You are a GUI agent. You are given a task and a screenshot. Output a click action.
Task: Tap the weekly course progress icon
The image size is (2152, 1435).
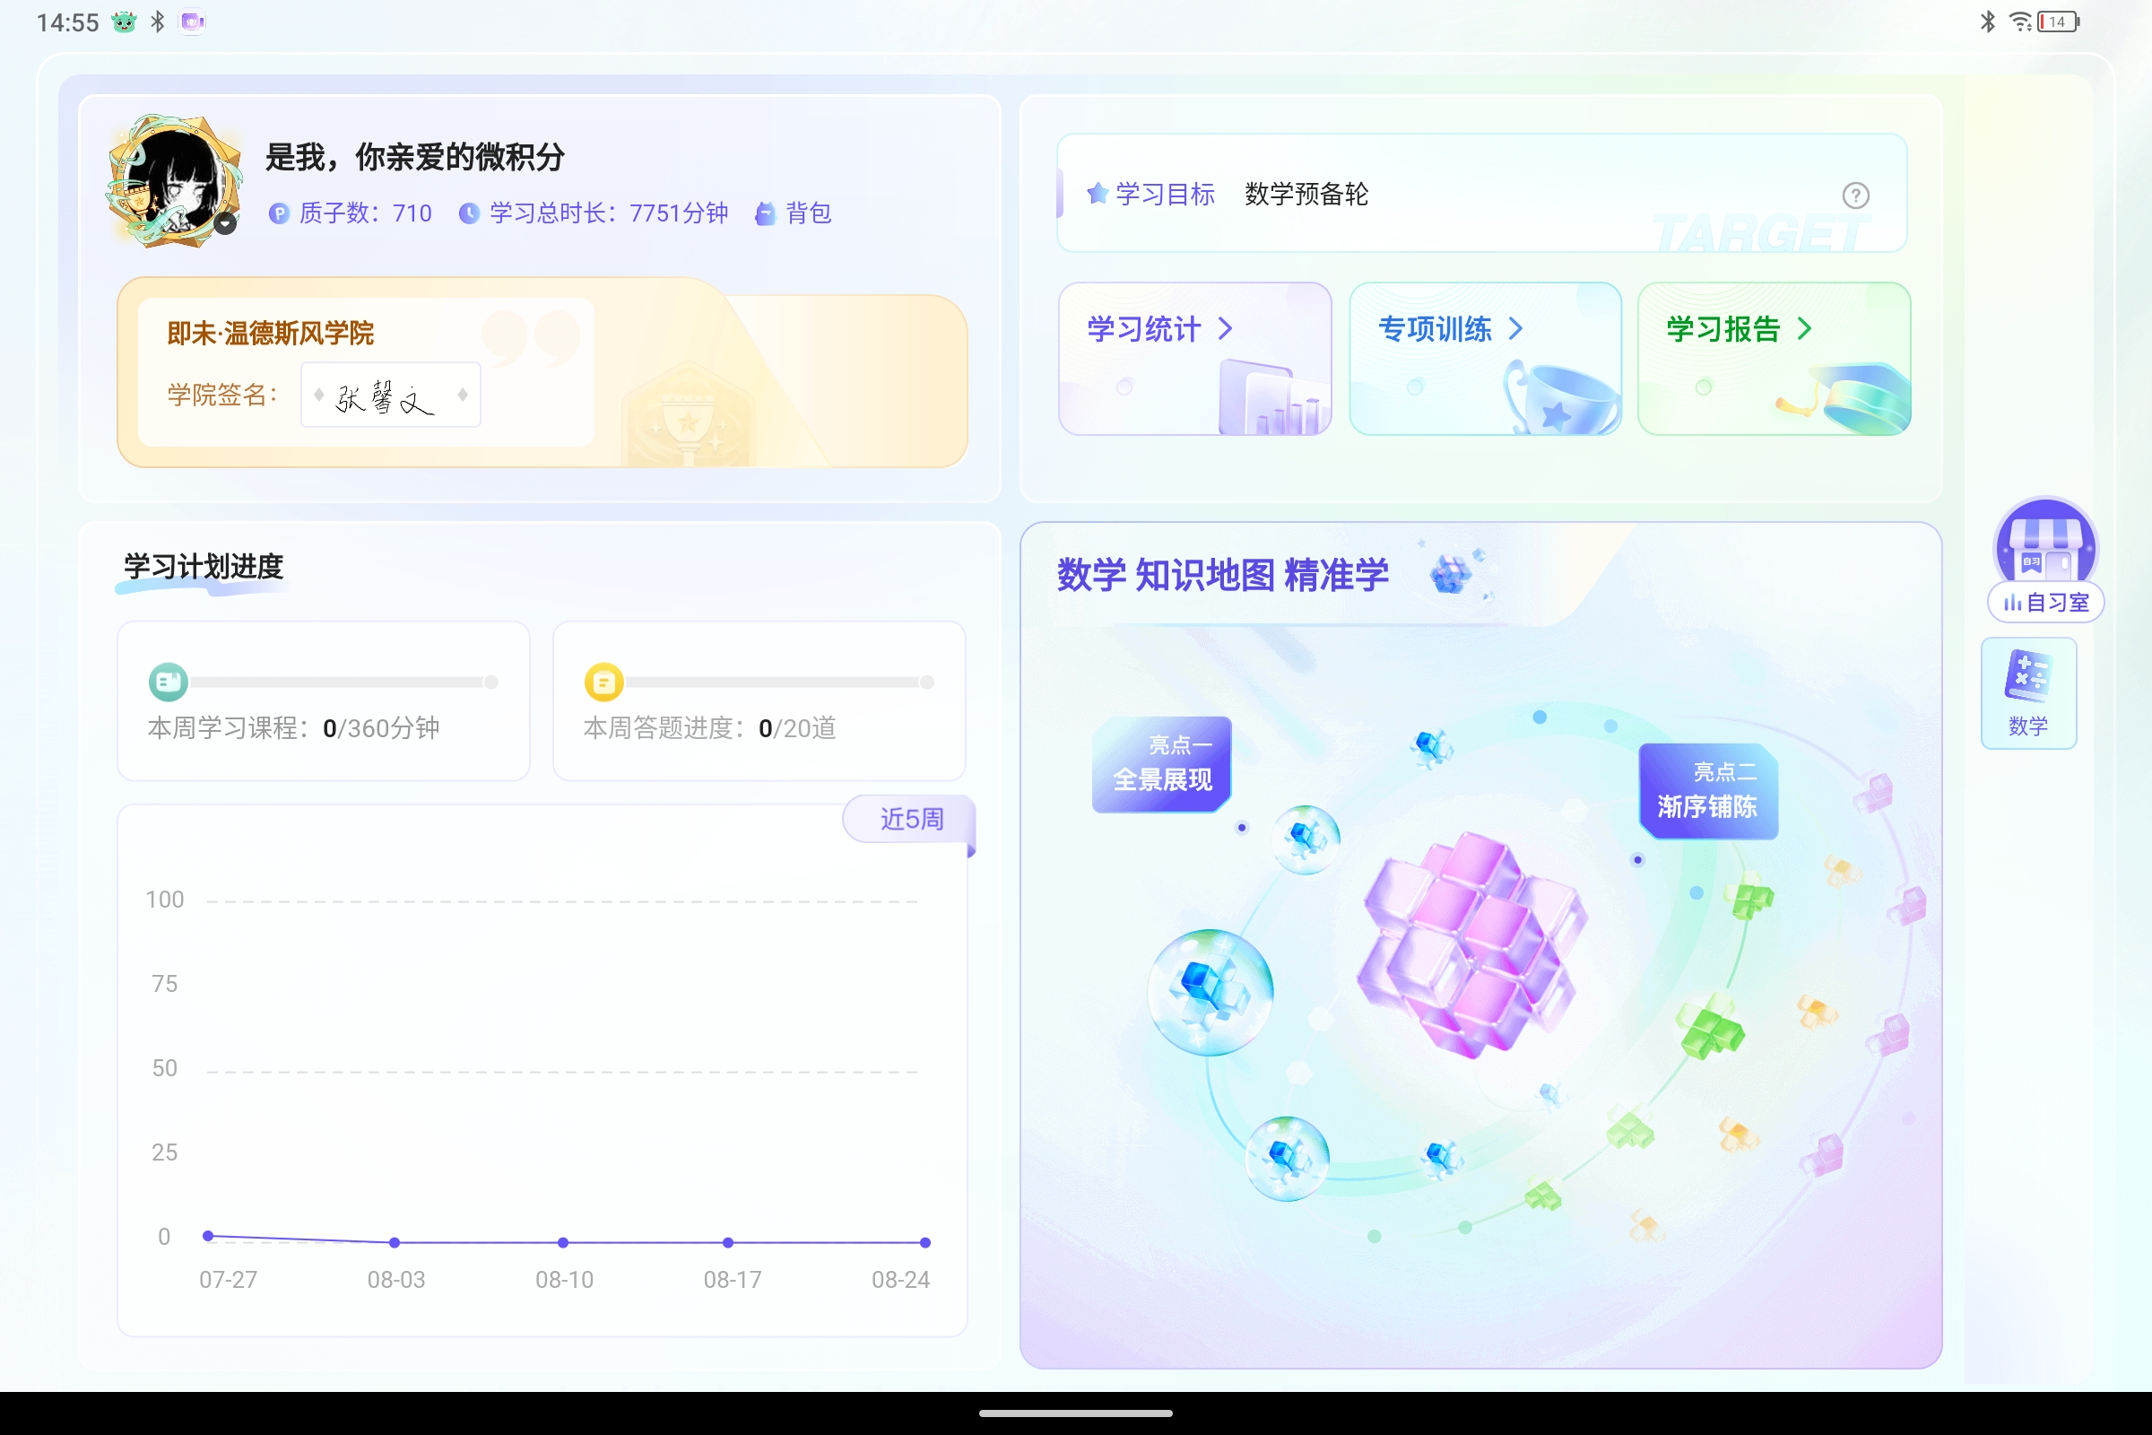(169, 682)
